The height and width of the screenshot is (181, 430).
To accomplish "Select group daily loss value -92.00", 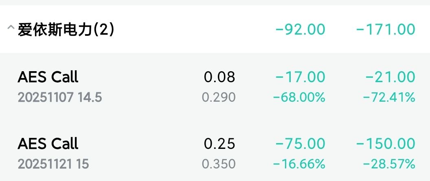I will click(x=300, y=30).
